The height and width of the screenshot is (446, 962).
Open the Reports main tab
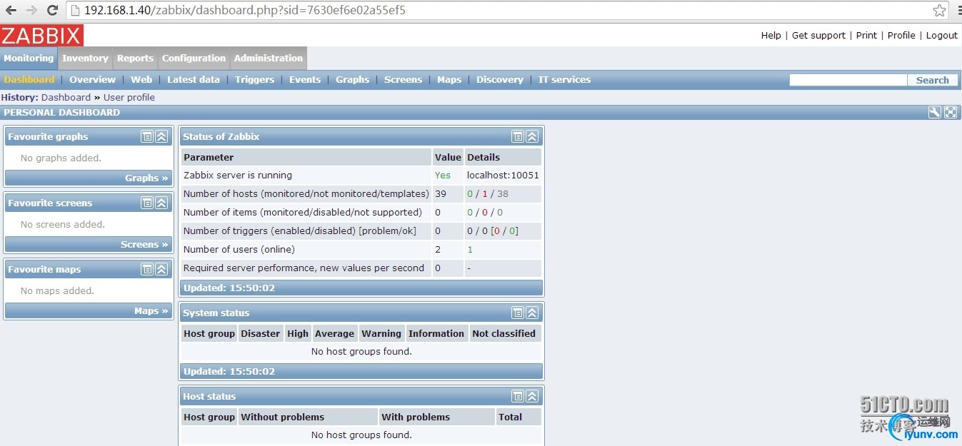[135, 59]
